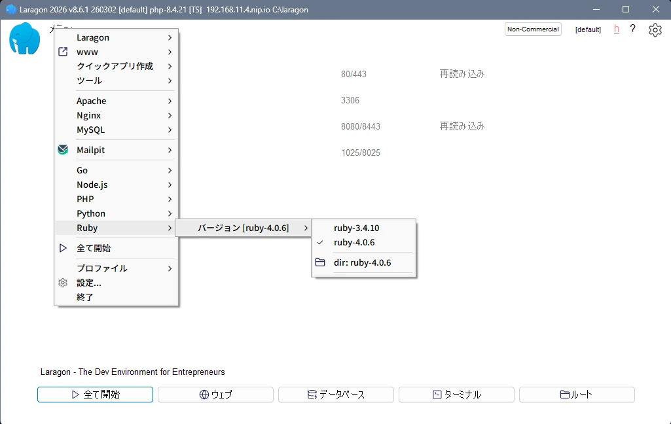Open the PHP menu entry
Image resolution: width=671 pixels, height=424 pixels.
[x=116, y=199]
